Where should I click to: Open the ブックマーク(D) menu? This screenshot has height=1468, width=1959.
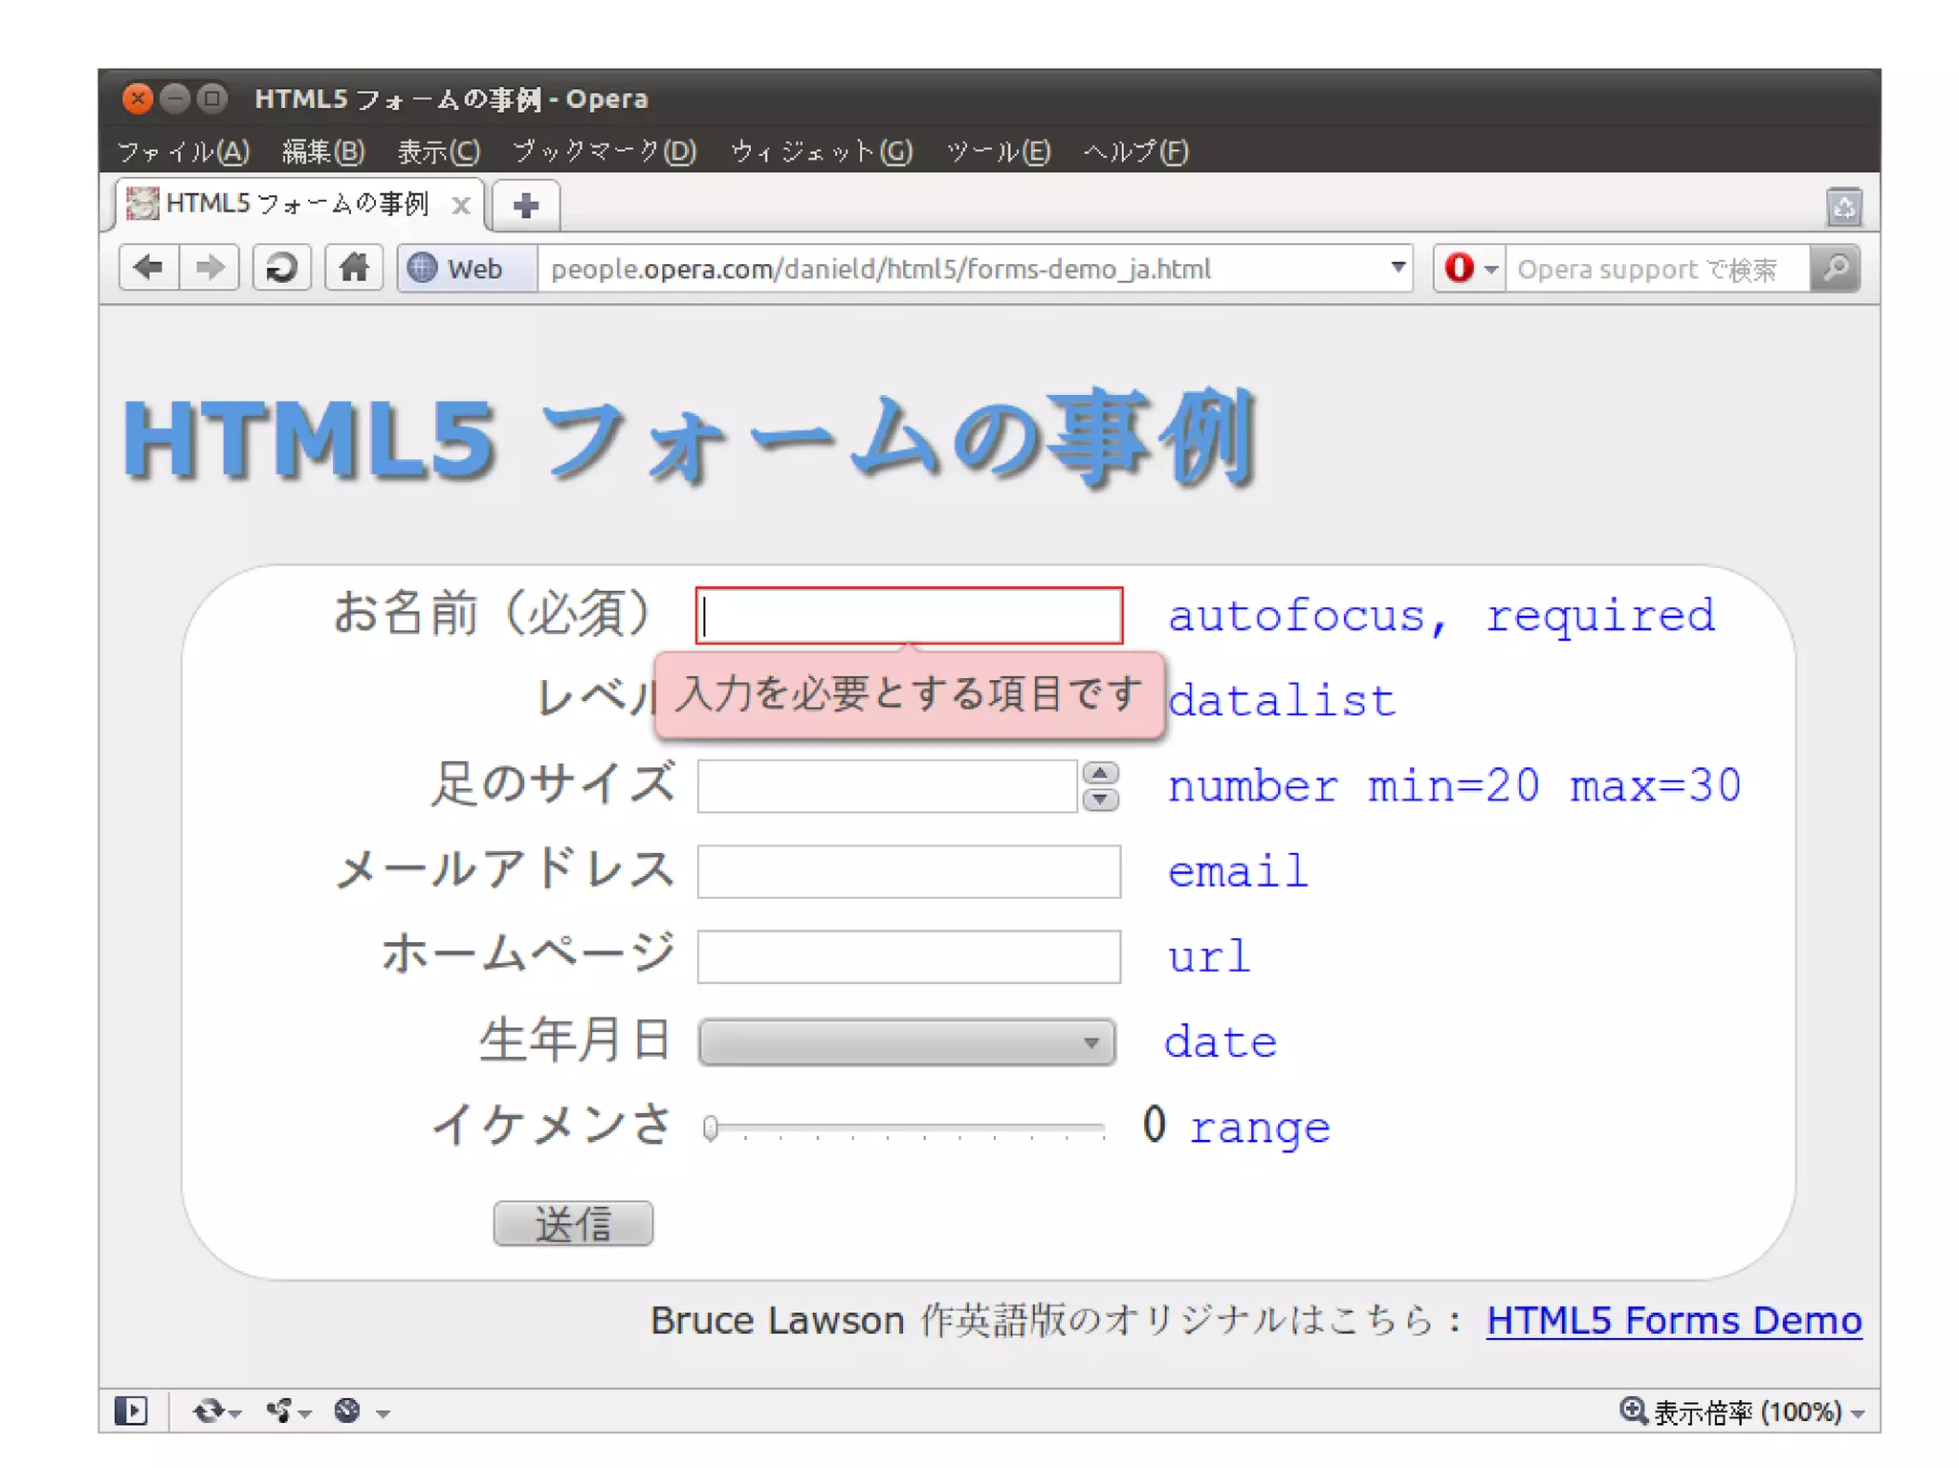604,151
